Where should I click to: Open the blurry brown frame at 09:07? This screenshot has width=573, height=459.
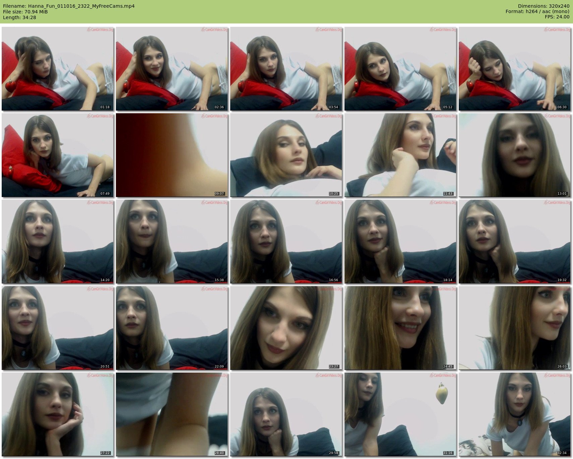point(172,155)
